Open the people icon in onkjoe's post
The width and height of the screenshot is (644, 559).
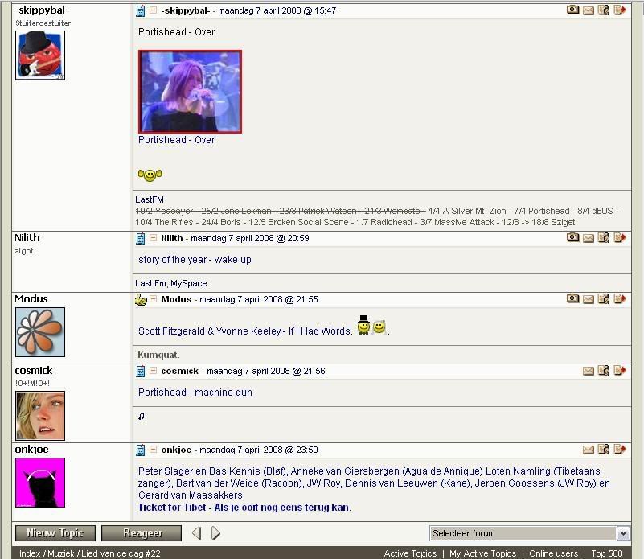point(604,449)
